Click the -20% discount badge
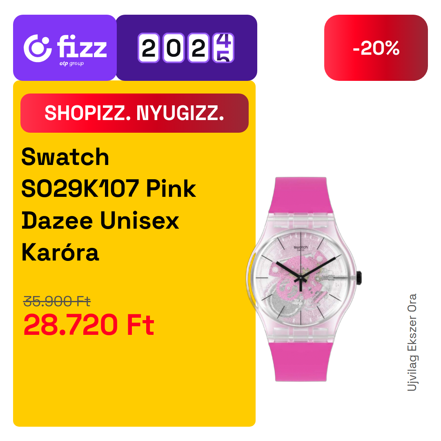This screenshot has width=441, height=441. 376,48
